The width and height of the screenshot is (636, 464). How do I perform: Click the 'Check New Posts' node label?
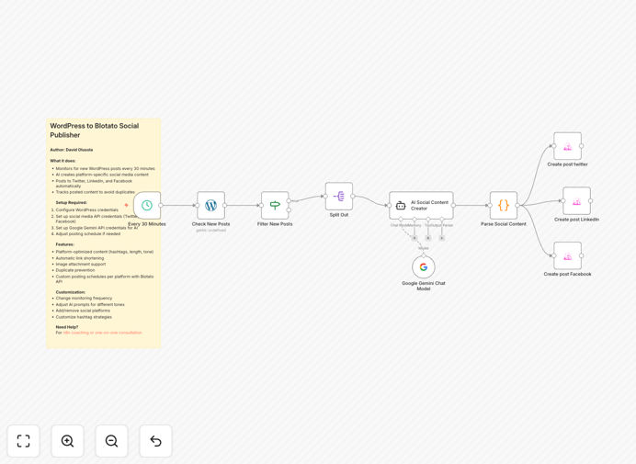point(210,224)
